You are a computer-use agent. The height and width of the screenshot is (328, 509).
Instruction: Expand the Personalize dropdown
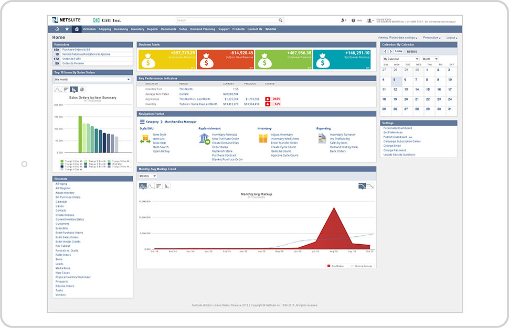(x=431, y=38)
